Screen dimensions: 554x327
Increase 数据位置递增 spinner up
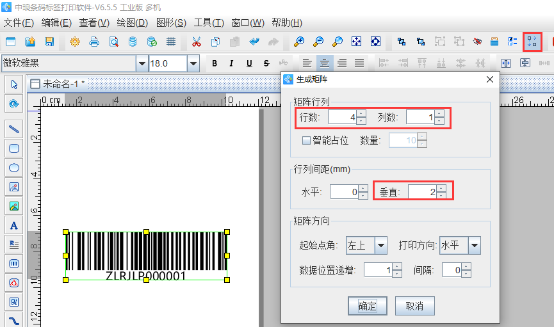pos(397,267)
